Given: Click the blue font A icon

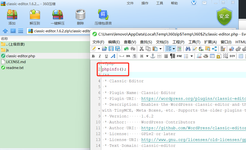Looking at the screenshot, I should coord(113,56).
